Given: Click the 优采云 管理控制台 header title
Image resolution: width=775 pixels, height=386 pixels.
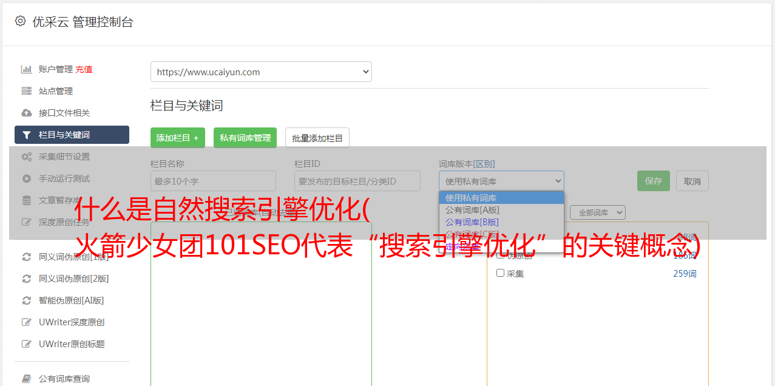Looking at the screenshot, I should [x=83, y=22].
